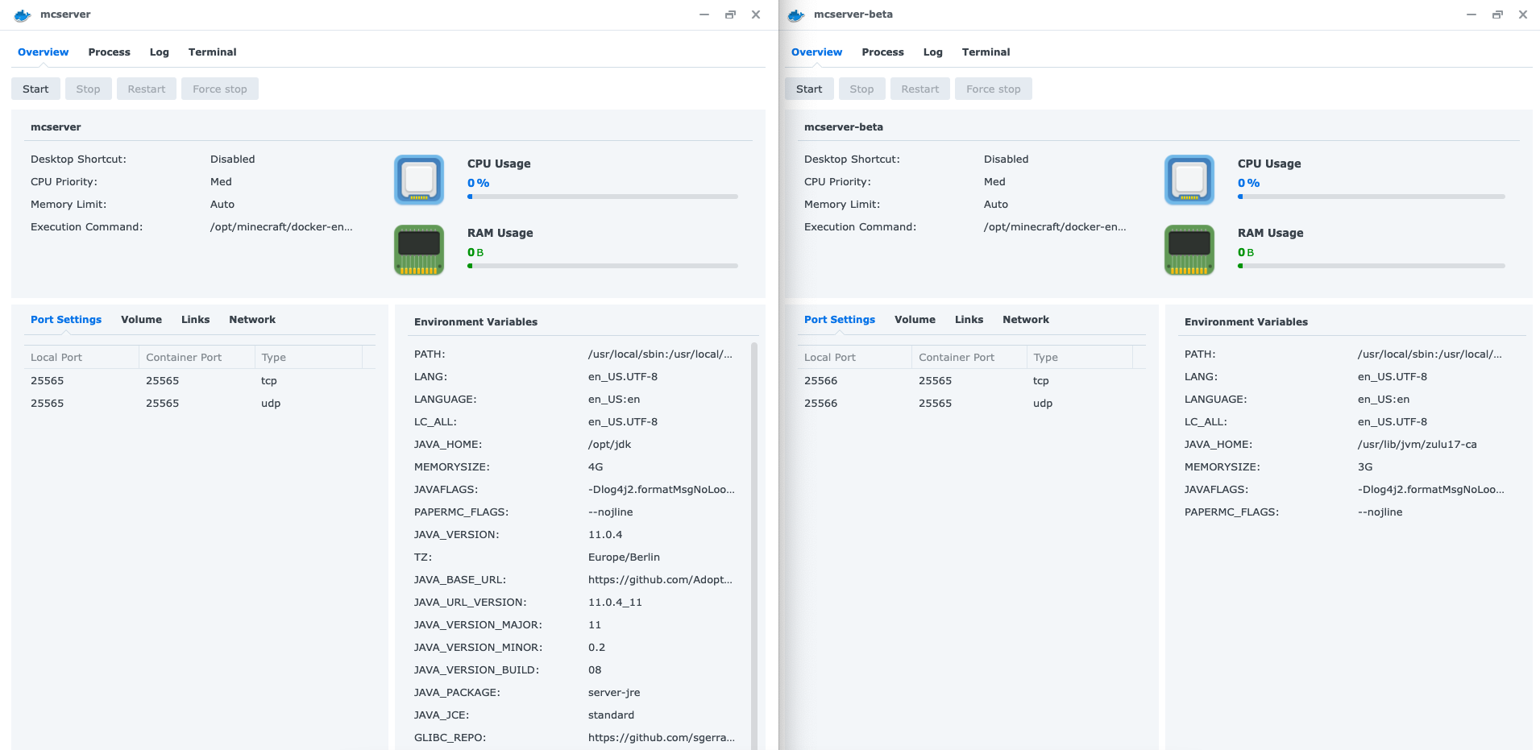The width and height of the screenshot is (1540, 750).
Task: Open the Overview tab in mcserver window
Action: click(44, 52)
